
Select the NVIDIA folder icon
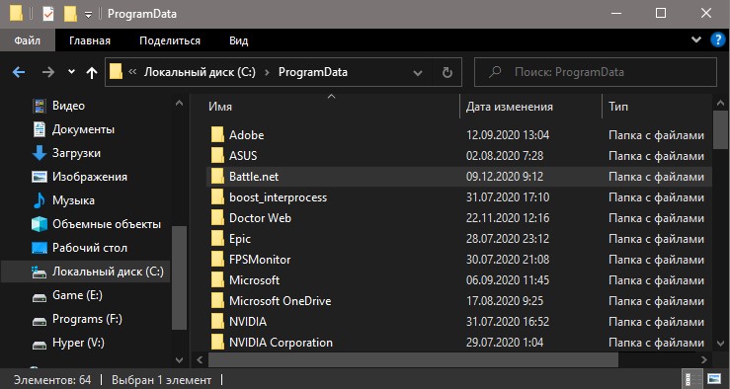(217, 322)
